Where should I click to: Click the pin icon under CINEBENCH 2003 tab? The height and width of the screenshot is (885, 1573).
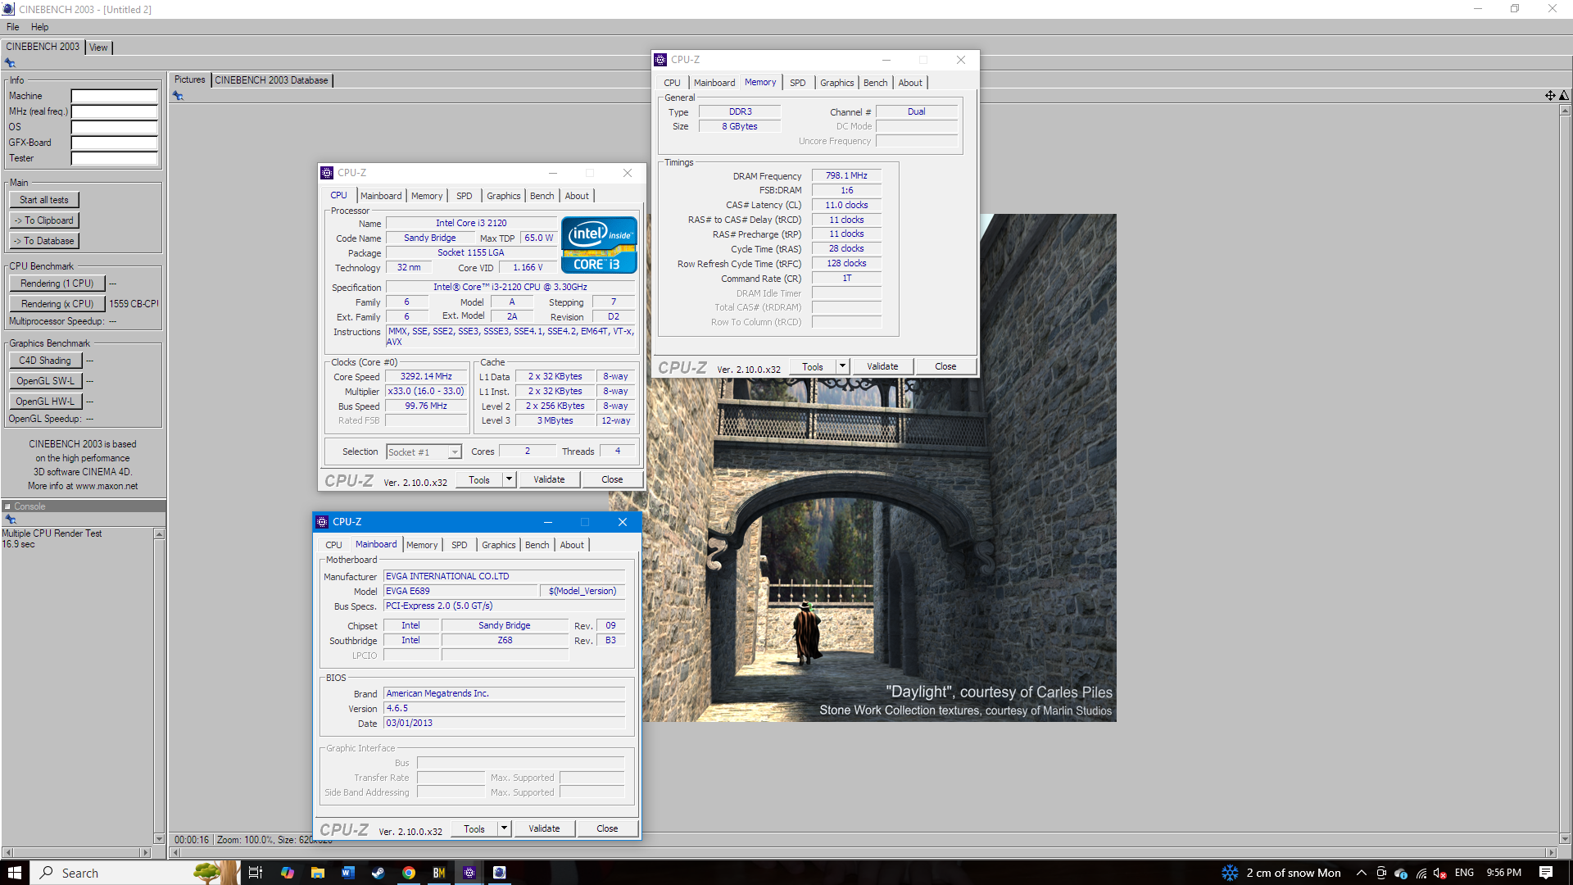pos(10,63)
